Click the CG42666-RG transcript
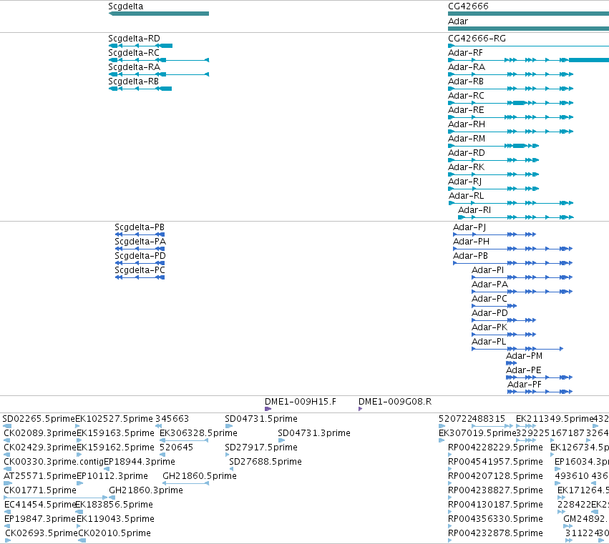Viewport: 609px width, 544px height. pyautogui.click(x=529, y=46)
